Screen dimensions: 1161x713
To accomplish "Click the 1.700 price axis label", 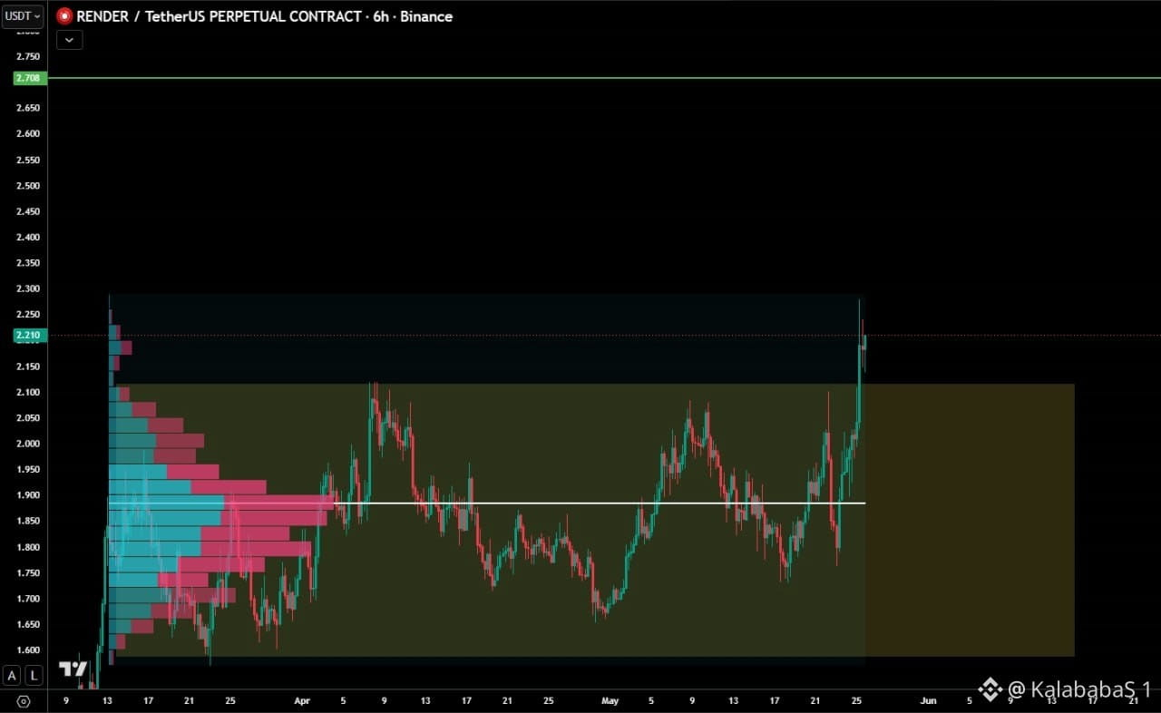I will [x=28, y=599].
